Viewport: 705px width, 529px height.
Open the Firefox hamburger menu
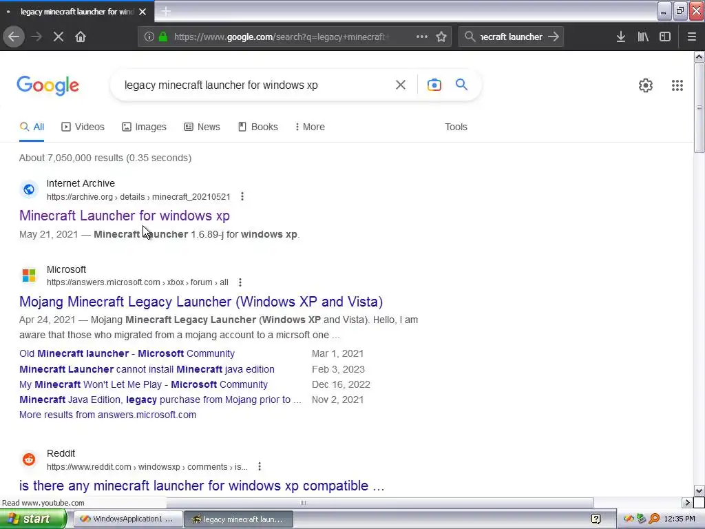tap(691, 37)
